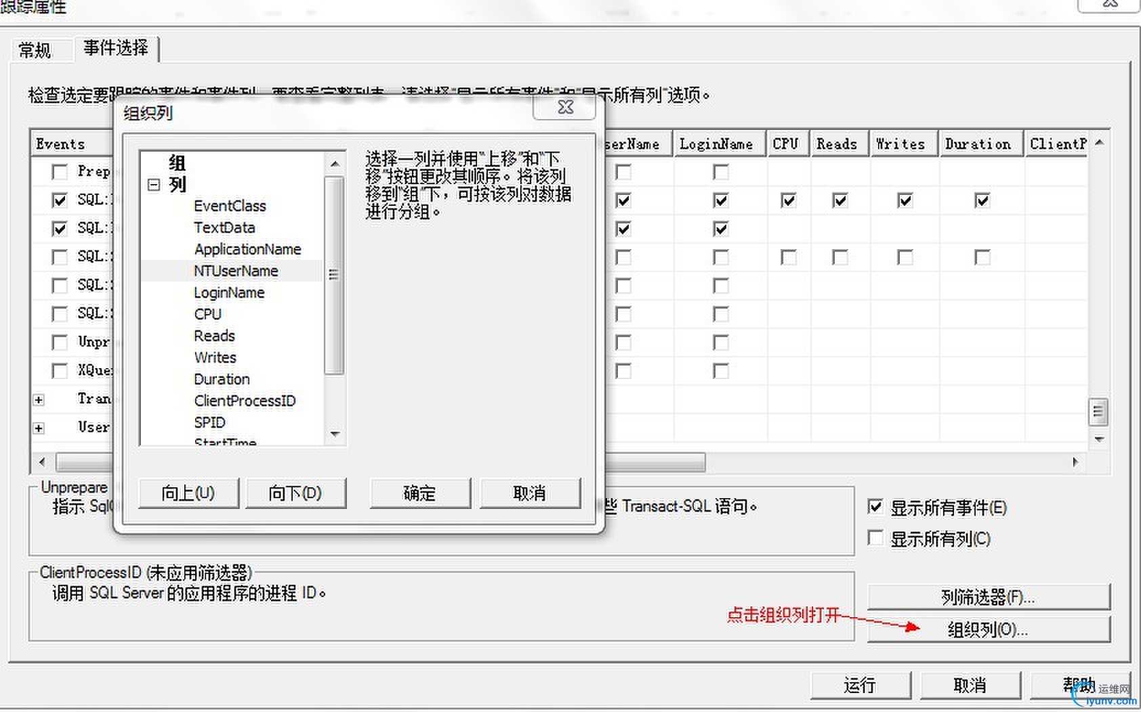The image size is (1141, 712).
Task: Click the LoginName column header
Action: (720, 143)
